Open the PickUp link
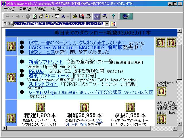184x138 pixels. coord(36,71)
